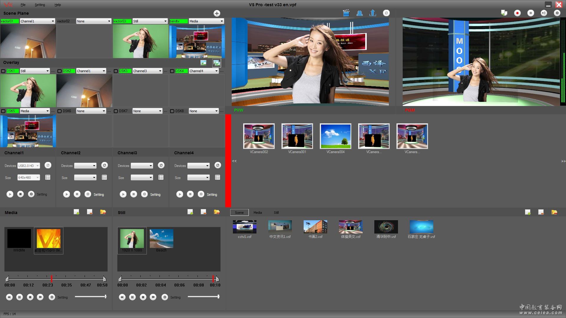Add a new scene plane with plus icon
This screenshot has width=566, height=318.
(217, 13)
